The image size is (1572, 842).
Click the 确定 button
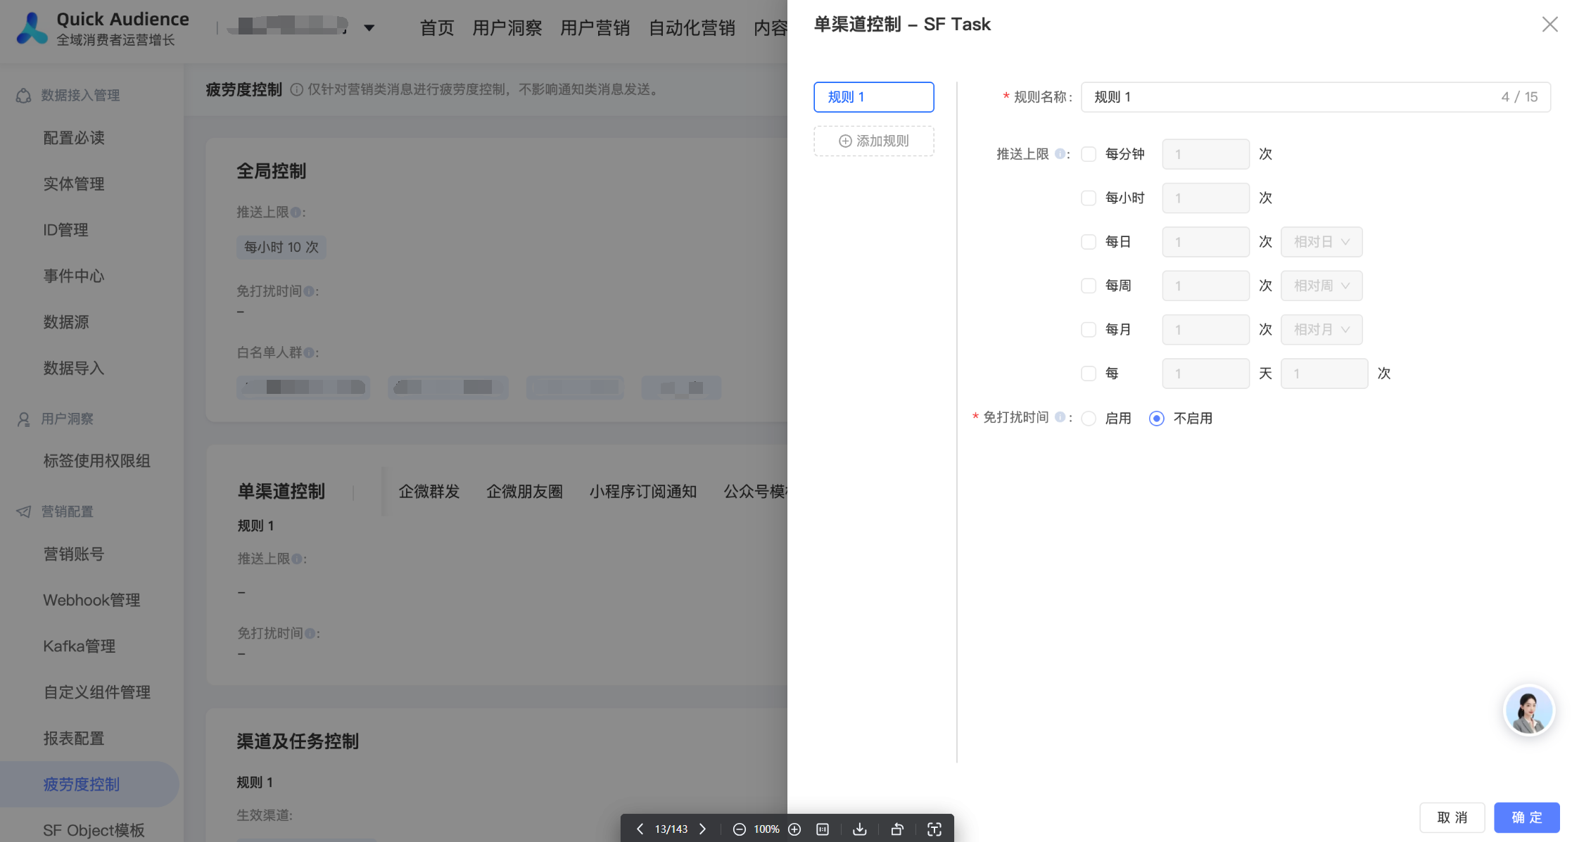(x=1527, y=817)
